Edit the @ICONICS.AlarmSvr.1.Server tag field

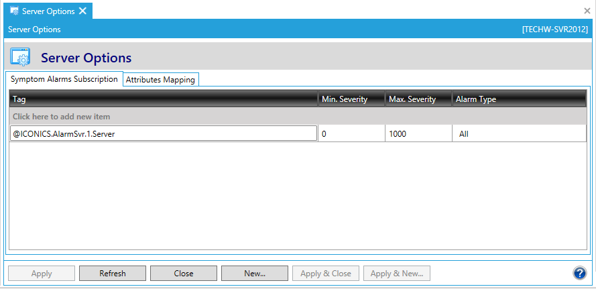tap(164, 134)
